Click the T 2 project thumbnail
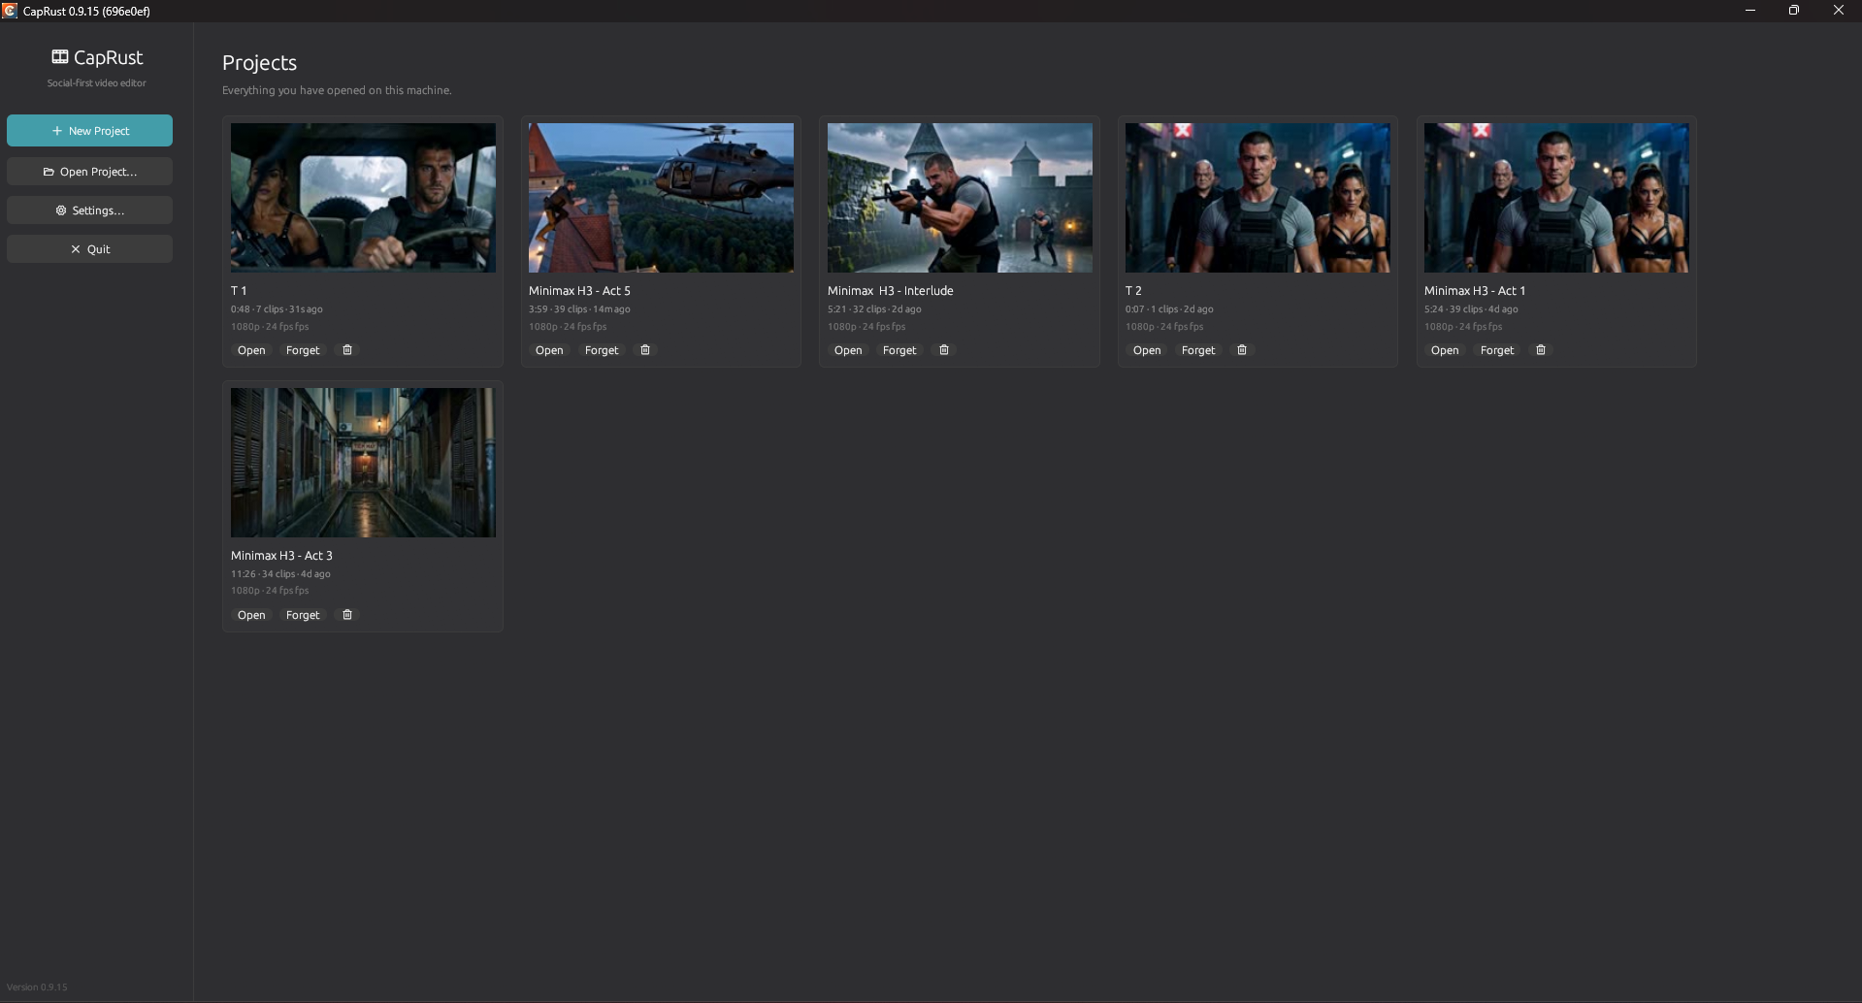Image resolution: width=1862 pixels, height=1003 pixels. click(1258, 198)
